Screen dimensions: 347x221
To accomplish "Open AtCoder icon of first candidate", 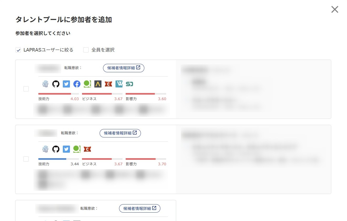I will click(x=98, y=84).
